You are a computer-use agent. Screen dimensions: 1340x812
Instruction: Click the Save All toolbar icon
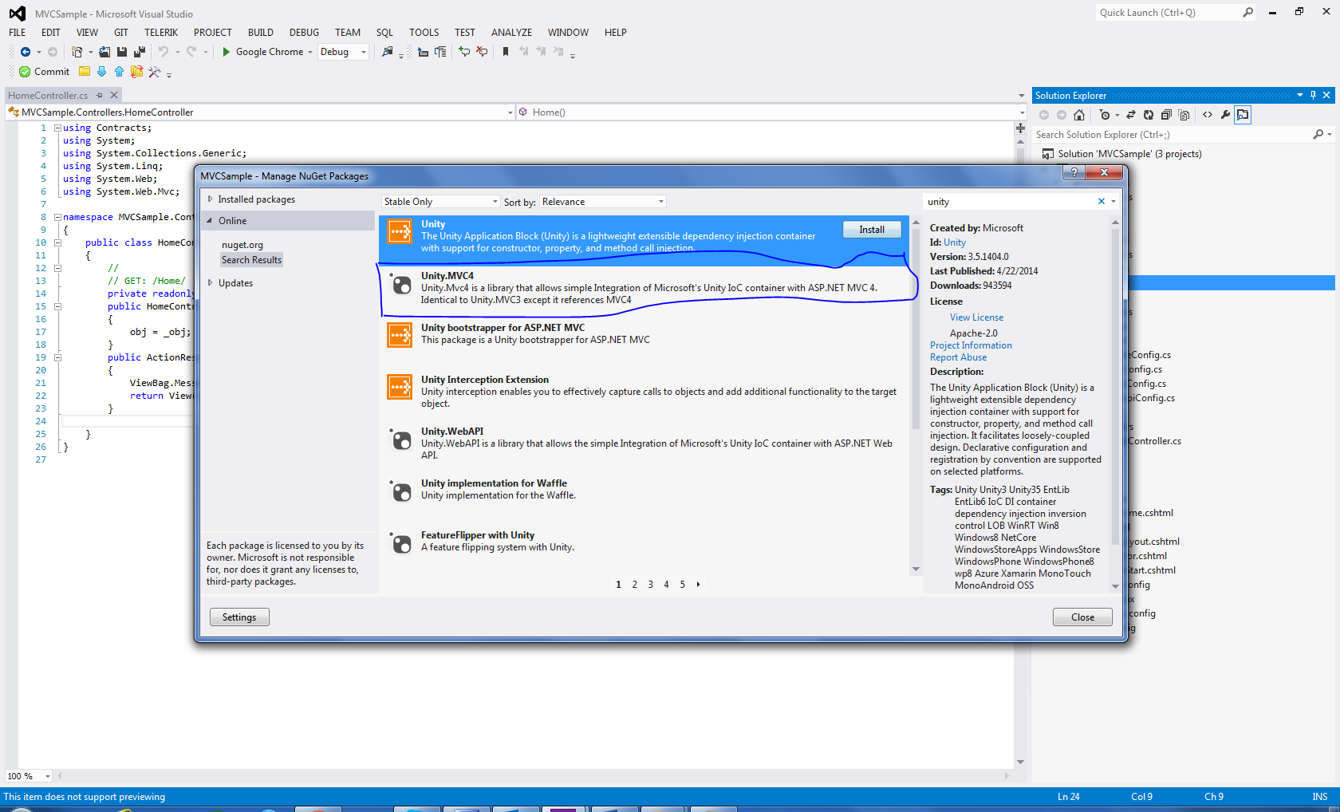[140, 52]
